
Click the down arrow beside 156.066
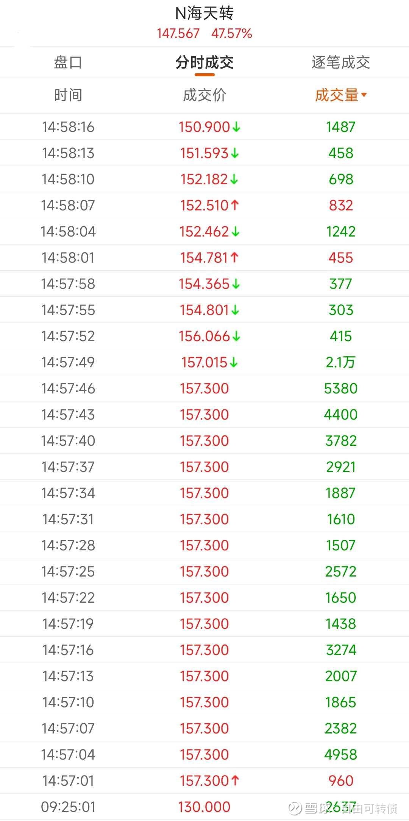tap(237, 336)
